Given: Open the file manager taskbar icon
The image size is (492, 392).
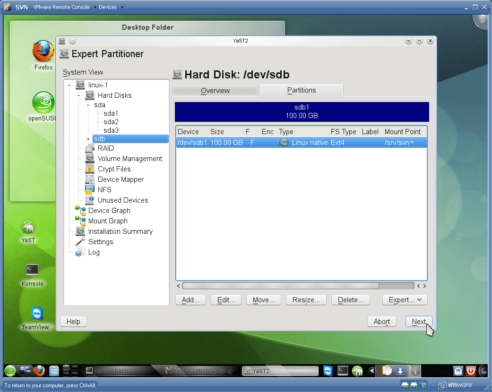Looking at the screenshot, I should (x=54, y=371).
